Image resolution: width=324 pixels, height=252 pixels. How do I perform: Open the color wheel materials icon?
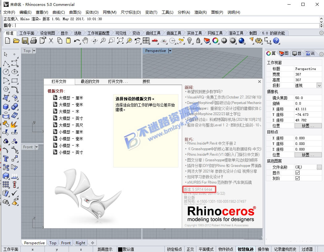215,41
